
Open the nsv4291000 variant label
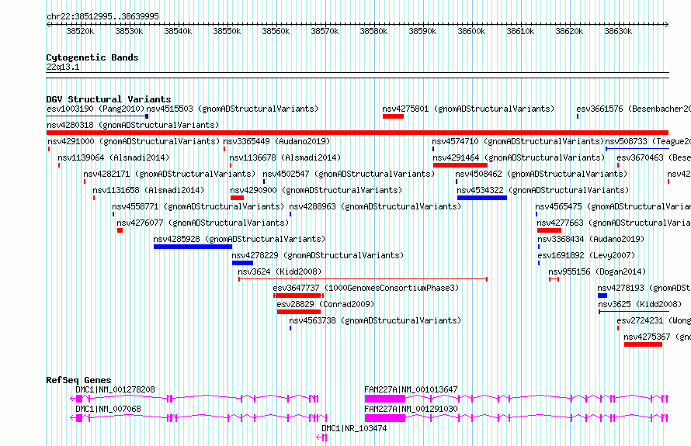pyautogui.click(x=134, y=141)
